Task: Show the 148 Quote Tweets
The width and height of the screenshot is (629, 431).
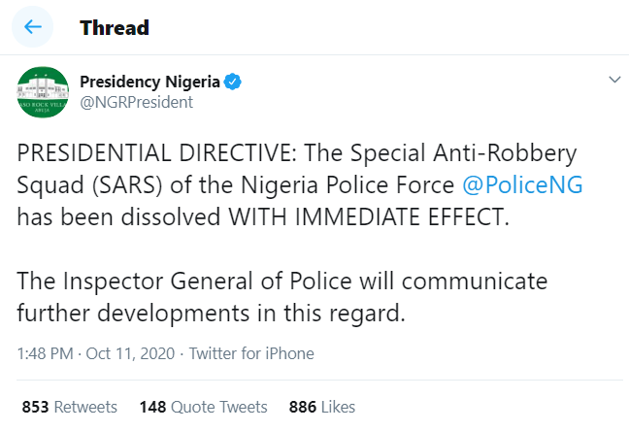Action: pyautogui.click(x=204, y=407)
